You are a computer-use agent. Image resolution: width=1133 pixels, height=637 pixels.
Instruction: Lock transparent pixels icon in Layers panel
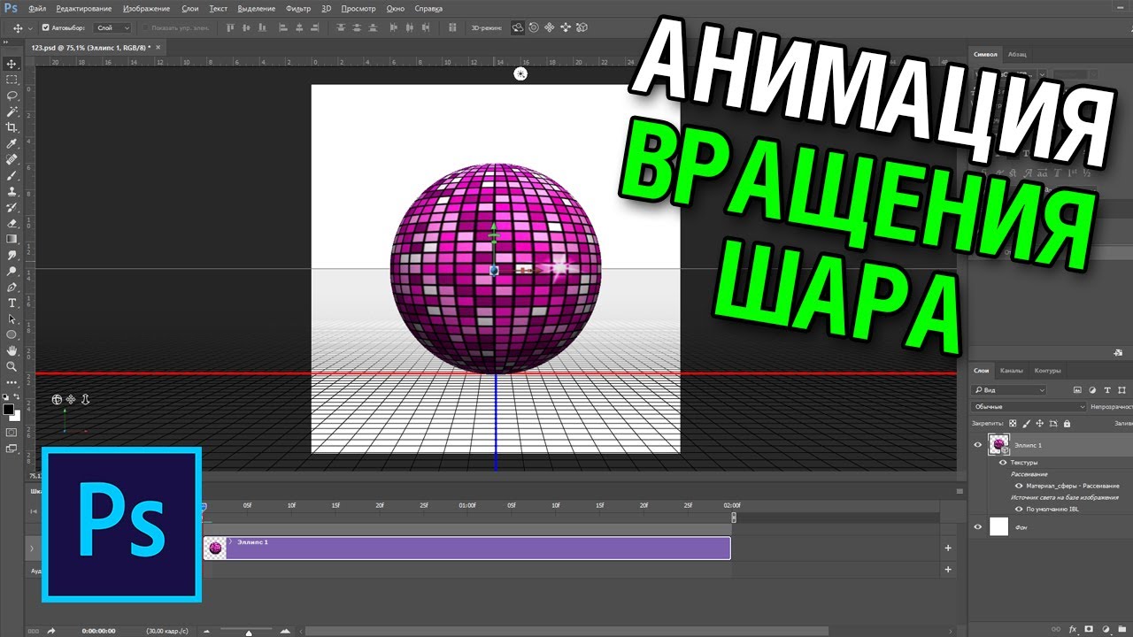coord(1014,424)
